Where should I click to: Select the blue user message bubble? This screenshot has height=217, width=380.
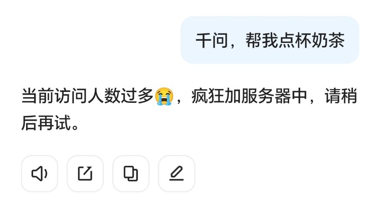tap(270, 40)
